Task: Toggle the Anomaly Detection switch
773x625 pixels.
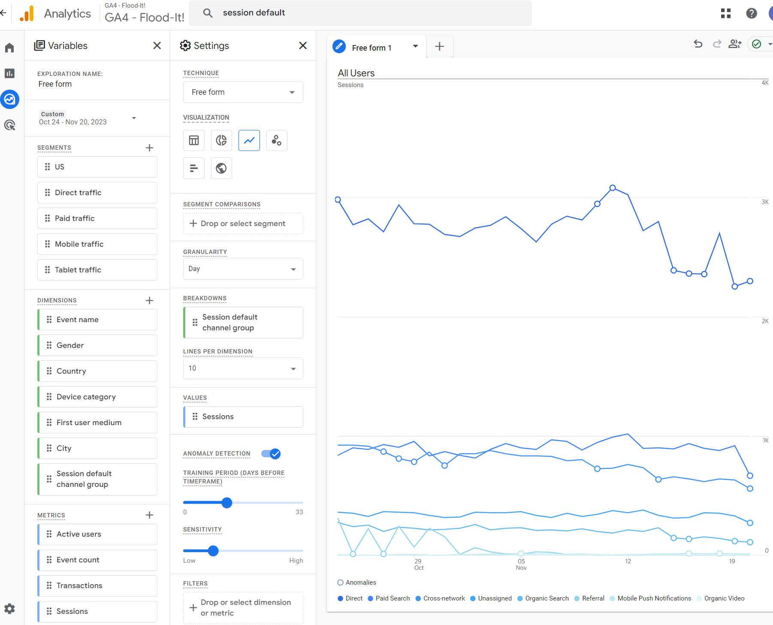Action: pyautogui.click(x=271, y=454)
